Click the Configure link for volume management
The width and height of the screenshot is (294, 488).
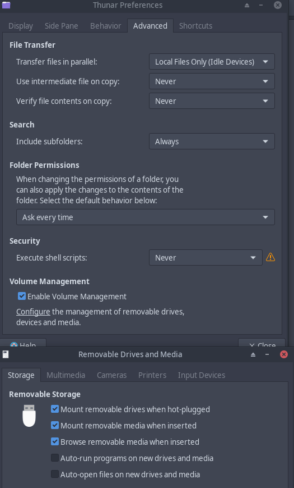coord(33,312)
